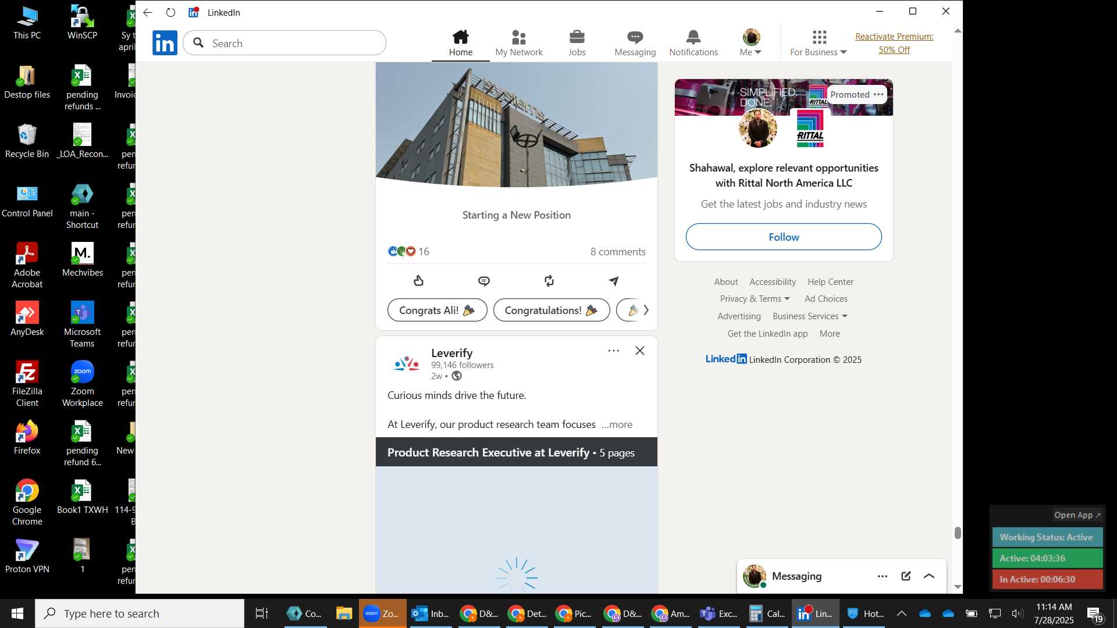This screenshot has width=1117, height=628.
Task: Open Task View on taskbar
Action: pyautogui.click(x=262, y=613)
